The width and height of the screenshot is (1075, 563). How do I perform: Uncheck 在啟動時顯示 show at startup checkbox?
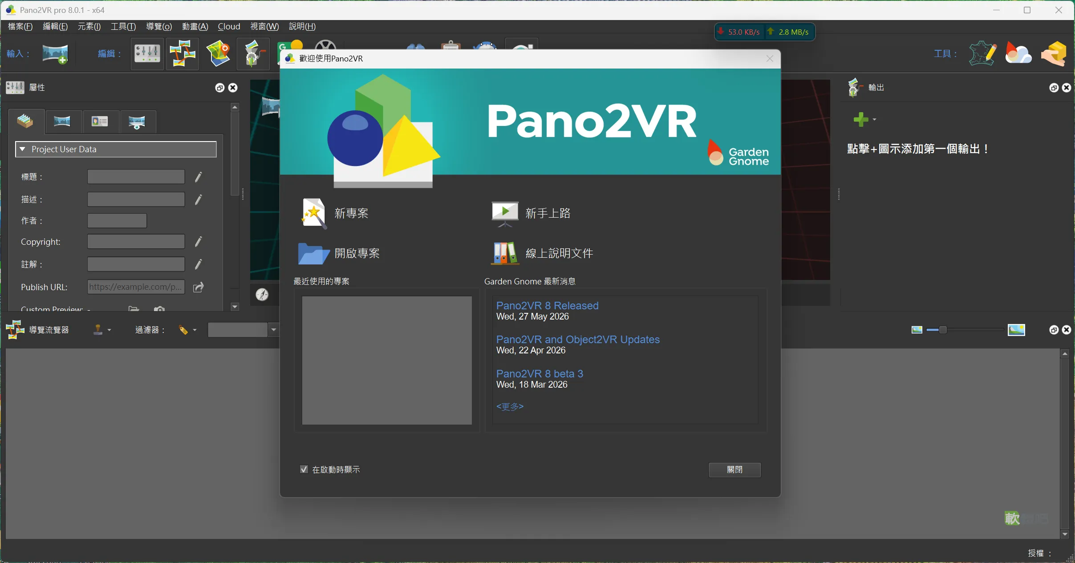click(304, 470)
